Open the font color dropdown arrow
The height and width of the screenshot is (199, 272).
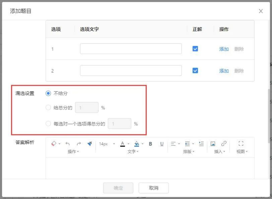(128, 144)
